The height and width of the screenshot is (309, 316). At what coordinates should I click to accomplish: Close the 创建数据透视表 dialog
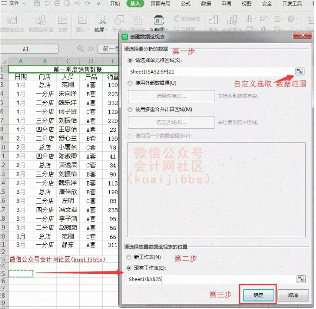click(x=302, y=35)
